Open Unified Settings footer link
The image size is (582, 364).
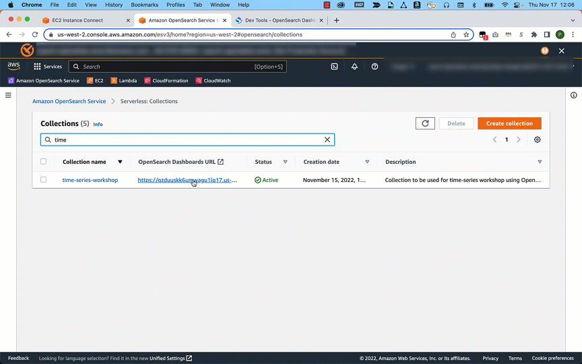coord(170,358)
